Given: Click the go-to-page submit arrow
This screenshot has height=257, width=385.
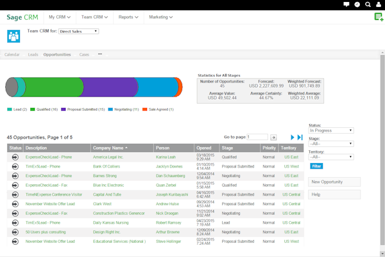Looking at the screenshot, I should pos(273,137).
